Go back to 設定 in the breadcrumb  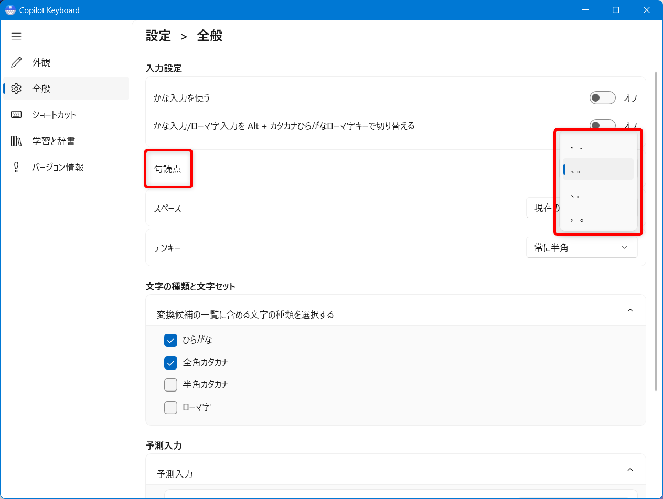[158, 36]
